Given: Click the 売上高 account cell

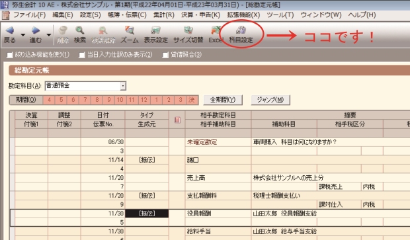Looking at the screenshot, I should (x=218, y=178).
